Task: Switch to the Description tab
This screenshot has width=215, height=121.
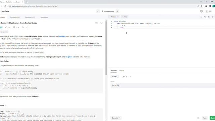Action: click(2, 17)
